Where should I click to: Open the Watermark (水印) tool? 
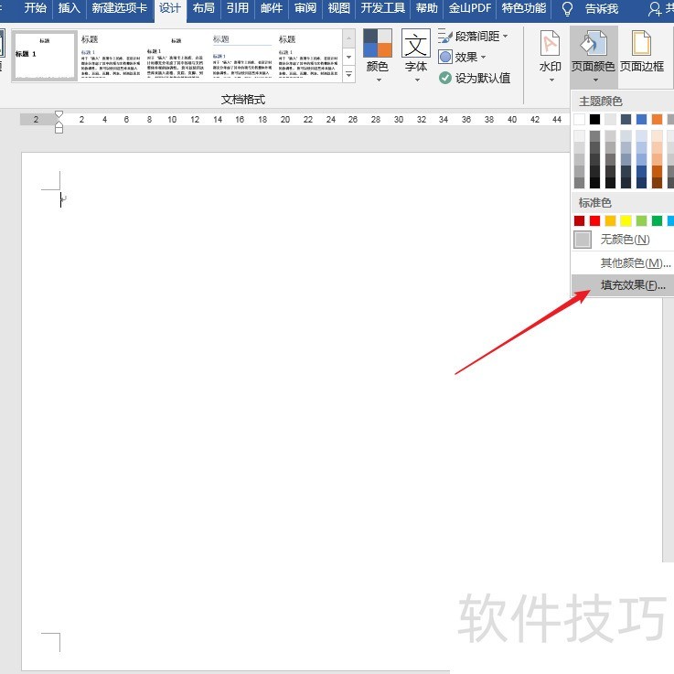(x=550, y=53)
